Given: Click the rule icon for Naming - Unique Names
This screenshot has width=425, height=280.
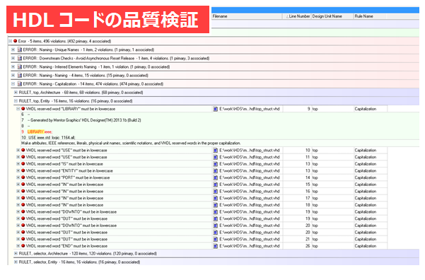Looking at the screenshot, I should click(x=20, y=49).
